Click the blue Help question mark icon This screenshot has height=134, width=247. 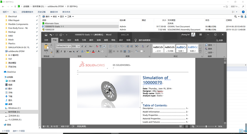pyautogui.click(x=243, y=12)
